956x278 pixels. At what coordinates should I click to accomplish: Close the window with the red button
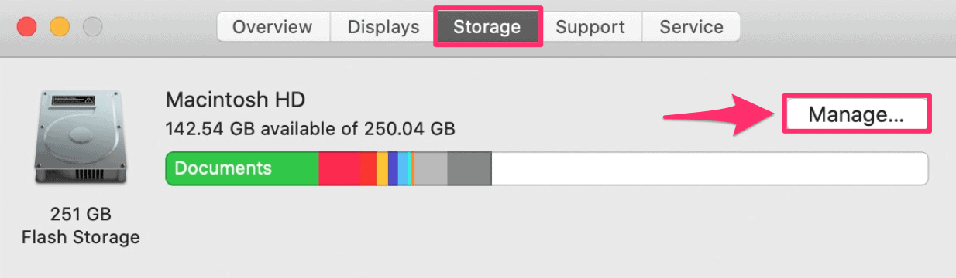point(28,28)
